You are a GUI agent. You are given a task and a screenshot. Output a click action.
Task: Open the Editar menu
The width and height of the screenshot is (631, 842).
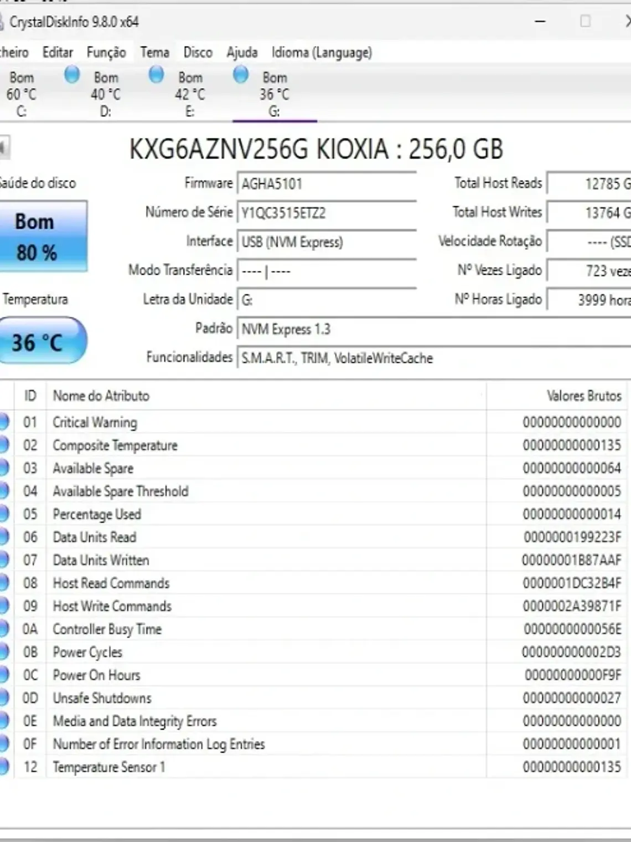point(58,53)
